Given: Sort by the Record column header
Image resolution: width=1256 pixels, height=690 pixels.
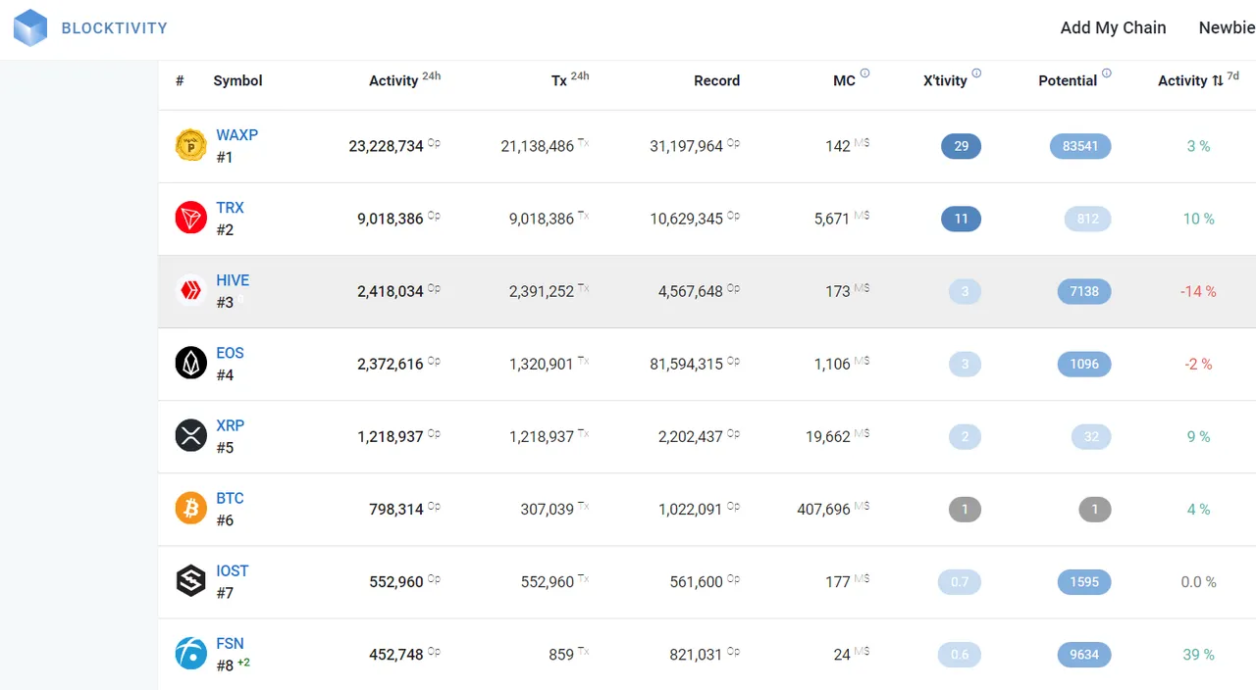Looking at the screenshot, I should pos(717,80).
